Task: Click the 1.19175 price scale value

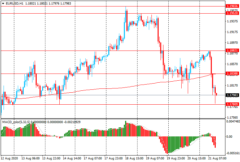Action: (233, 32)
